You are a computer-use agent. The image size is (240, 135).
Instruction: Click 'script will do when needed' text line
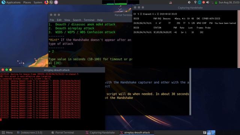click(x=148, y=94)
